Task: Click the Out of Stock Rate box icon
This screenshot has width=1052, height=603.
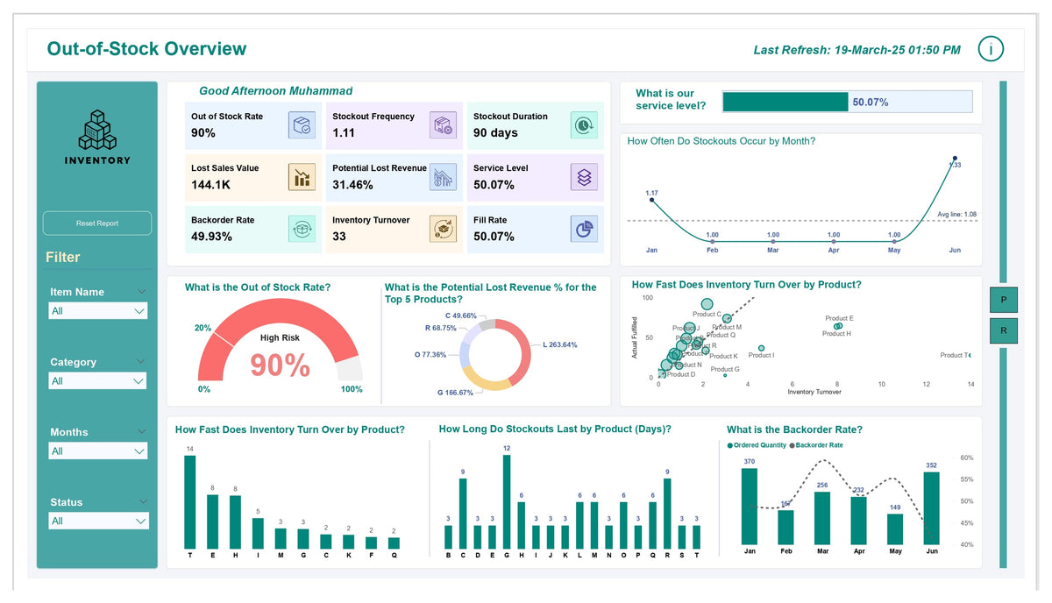Action: click(302, 124)
